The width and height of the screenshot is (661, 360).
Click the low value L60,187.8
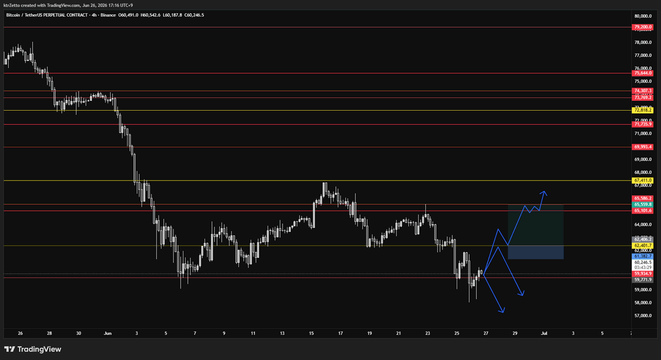tap(174, 15)
